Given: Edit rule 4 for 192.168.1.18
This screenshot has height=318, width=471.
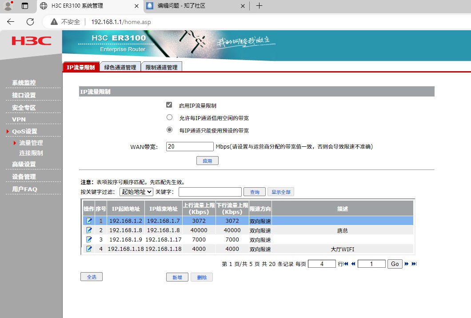Looking at the screenshot, I should (89, 249).
